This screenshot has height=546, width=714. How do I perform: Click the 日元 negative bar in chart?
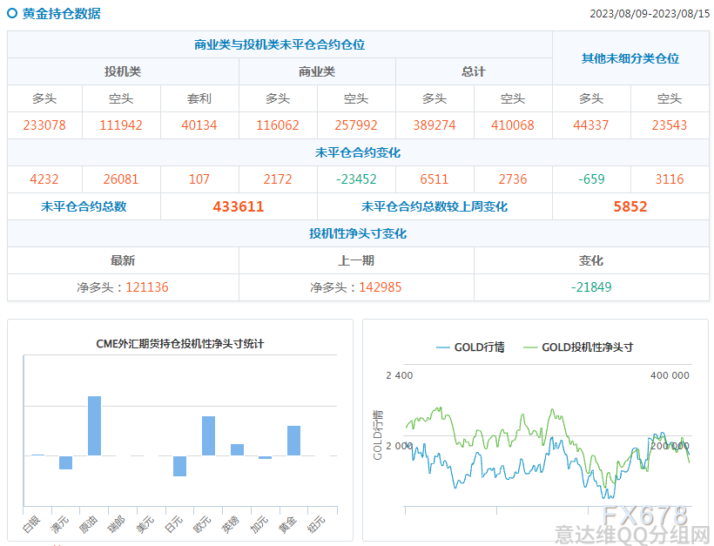pyautogui.click(x=180, y=466)
